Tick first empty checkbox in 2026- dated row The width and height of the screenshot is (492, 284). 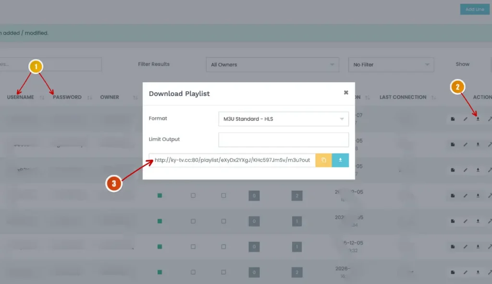tap(193, 272)
